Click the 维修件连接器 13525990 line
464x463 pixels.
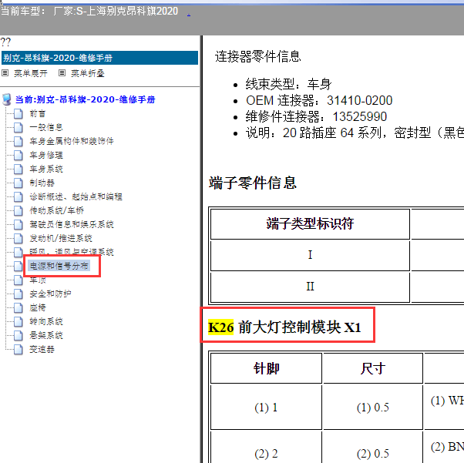pyautogui.click(x=316, y=116)
